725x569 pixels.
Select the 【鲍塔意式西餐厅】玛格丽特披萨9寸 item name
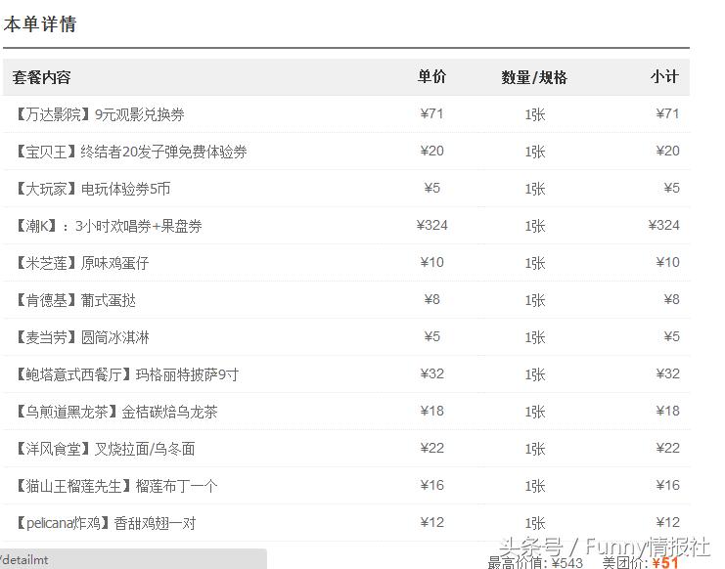coord(126,374)
